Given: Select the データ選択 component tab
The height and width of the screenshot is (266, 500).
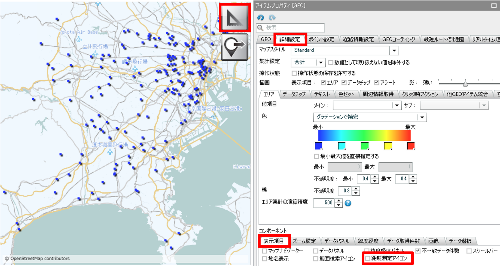Looking at the screenshot, I should (x=460, y=241).
